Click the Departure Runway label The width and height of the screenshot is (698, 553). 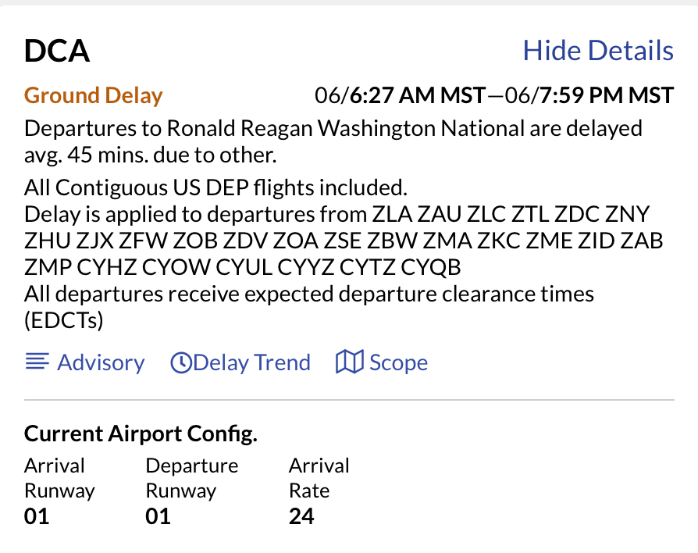(x=191, y=478)
